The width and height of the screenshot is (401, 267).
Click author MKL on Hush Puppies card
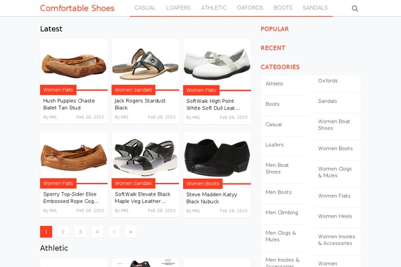click(53, 117)
